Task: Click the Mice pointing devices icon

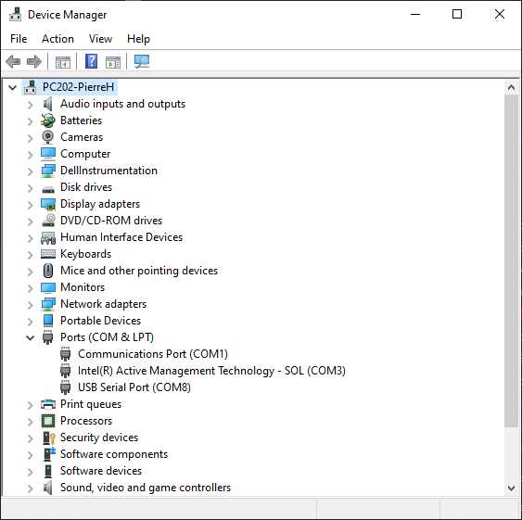Action: (x=48, y=271)
